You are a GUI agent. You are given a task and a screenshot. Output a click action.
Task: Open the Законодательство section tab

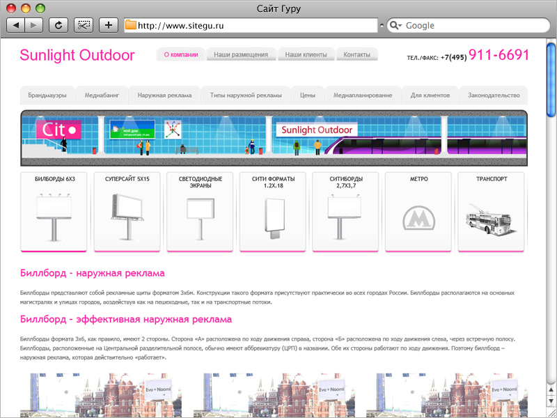pyautogui.click(x=494, y=95)
